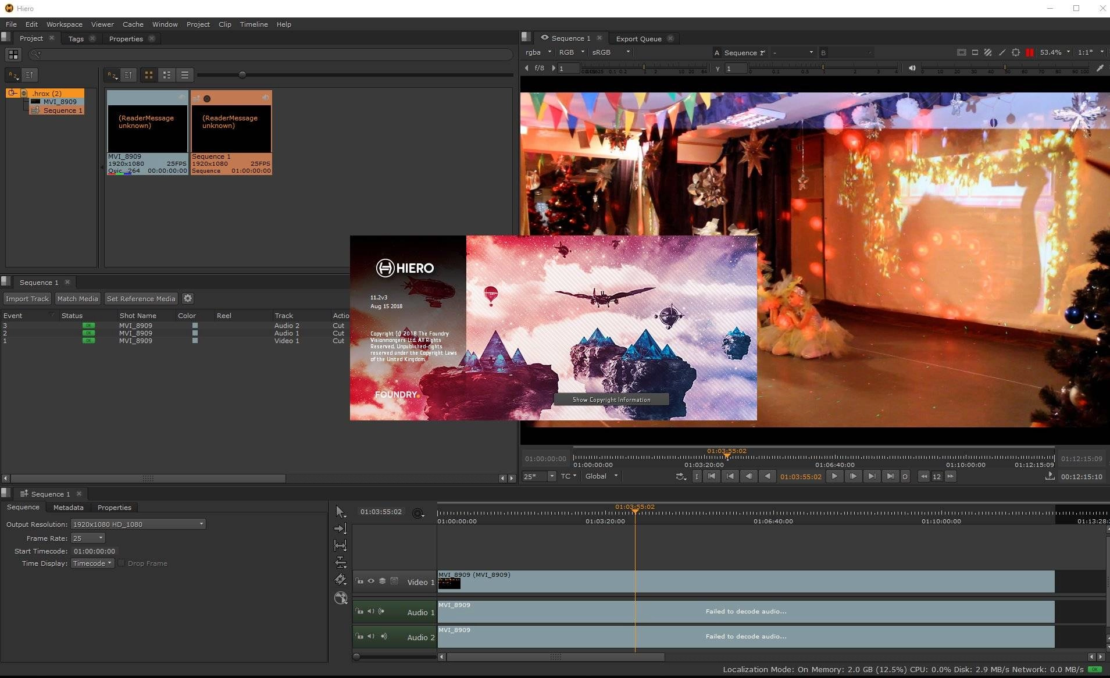This screenshot has height=678, width=1110.
Task: Click the viewer paint/brush icon at the far right
Action: 1100,68
